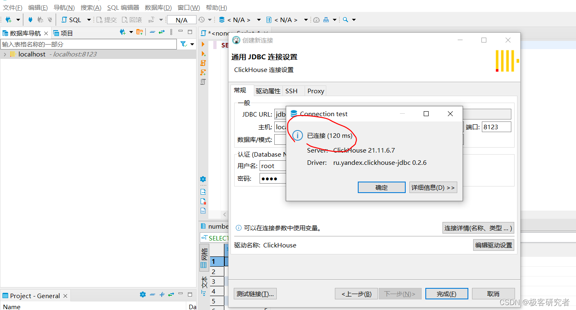Click the network tools icon in toolbar
This screenshot has height=310, width=576.
pos(326,20)
